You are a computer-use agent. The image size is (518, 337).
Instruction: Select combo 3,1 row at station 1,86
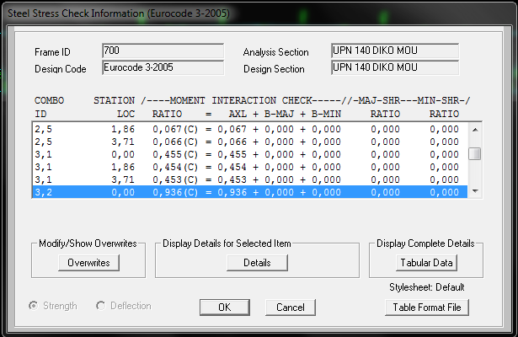point(250,167)
